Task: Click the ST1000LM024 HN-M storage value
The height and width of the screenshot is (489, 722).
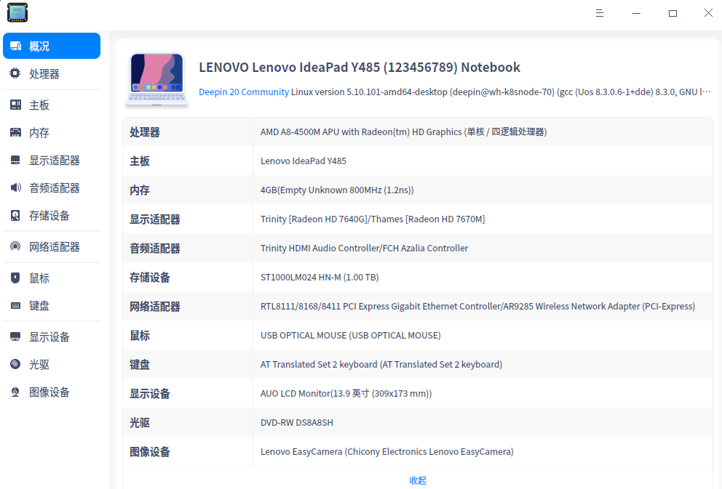Action: pyautogui.click(x=320, y=277)
